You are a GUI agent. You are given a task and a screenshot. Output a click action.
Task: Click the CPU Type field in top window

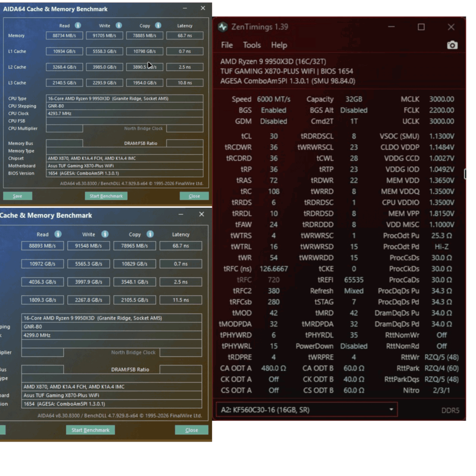coord(125,99)
